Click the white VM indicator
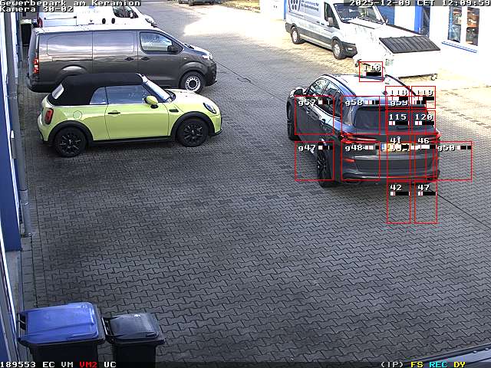This screenshot has height=368, width=491. pyautogui.click(x=68, y=364)
